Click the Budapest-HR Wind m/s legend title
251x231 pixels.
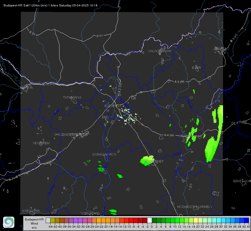[34, 224]
